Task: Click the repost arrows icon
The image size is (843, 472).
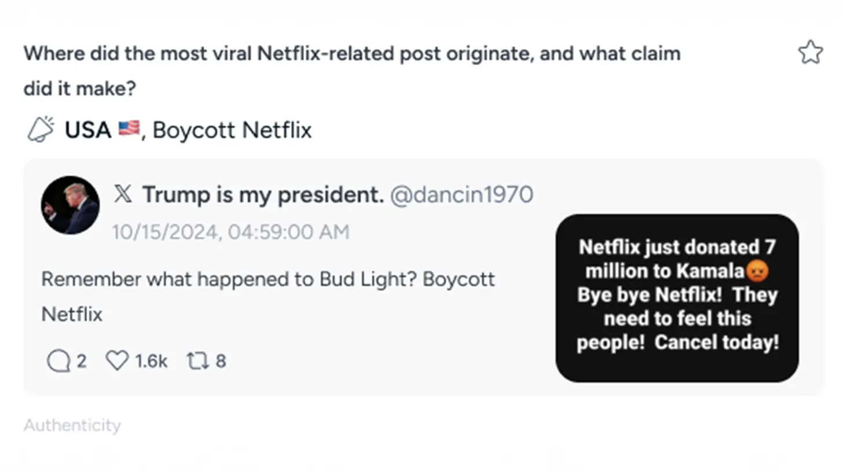Action: [196, 362]
